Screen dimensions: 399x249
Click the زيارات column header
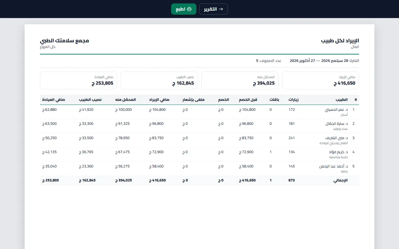click(x=293, y=100)
